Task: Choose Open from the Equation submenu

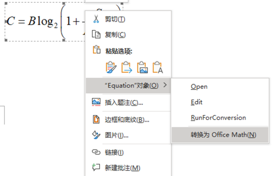Action: point(199,87)
